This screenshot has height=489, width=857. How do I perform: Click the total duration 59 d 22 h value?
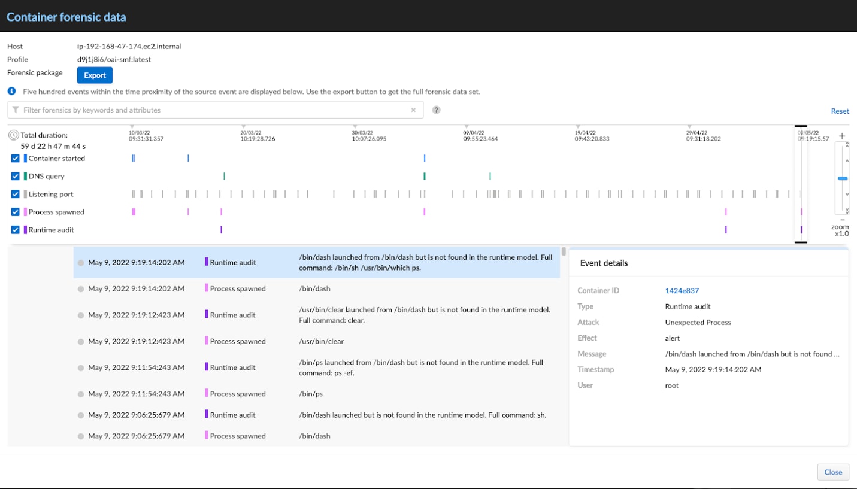click(x=53, y=146)
